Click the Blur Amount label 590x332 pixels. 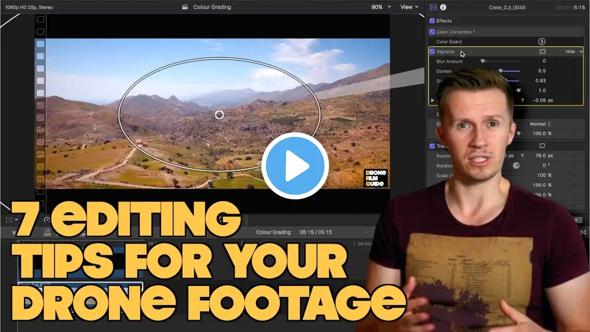click(449, 61)
